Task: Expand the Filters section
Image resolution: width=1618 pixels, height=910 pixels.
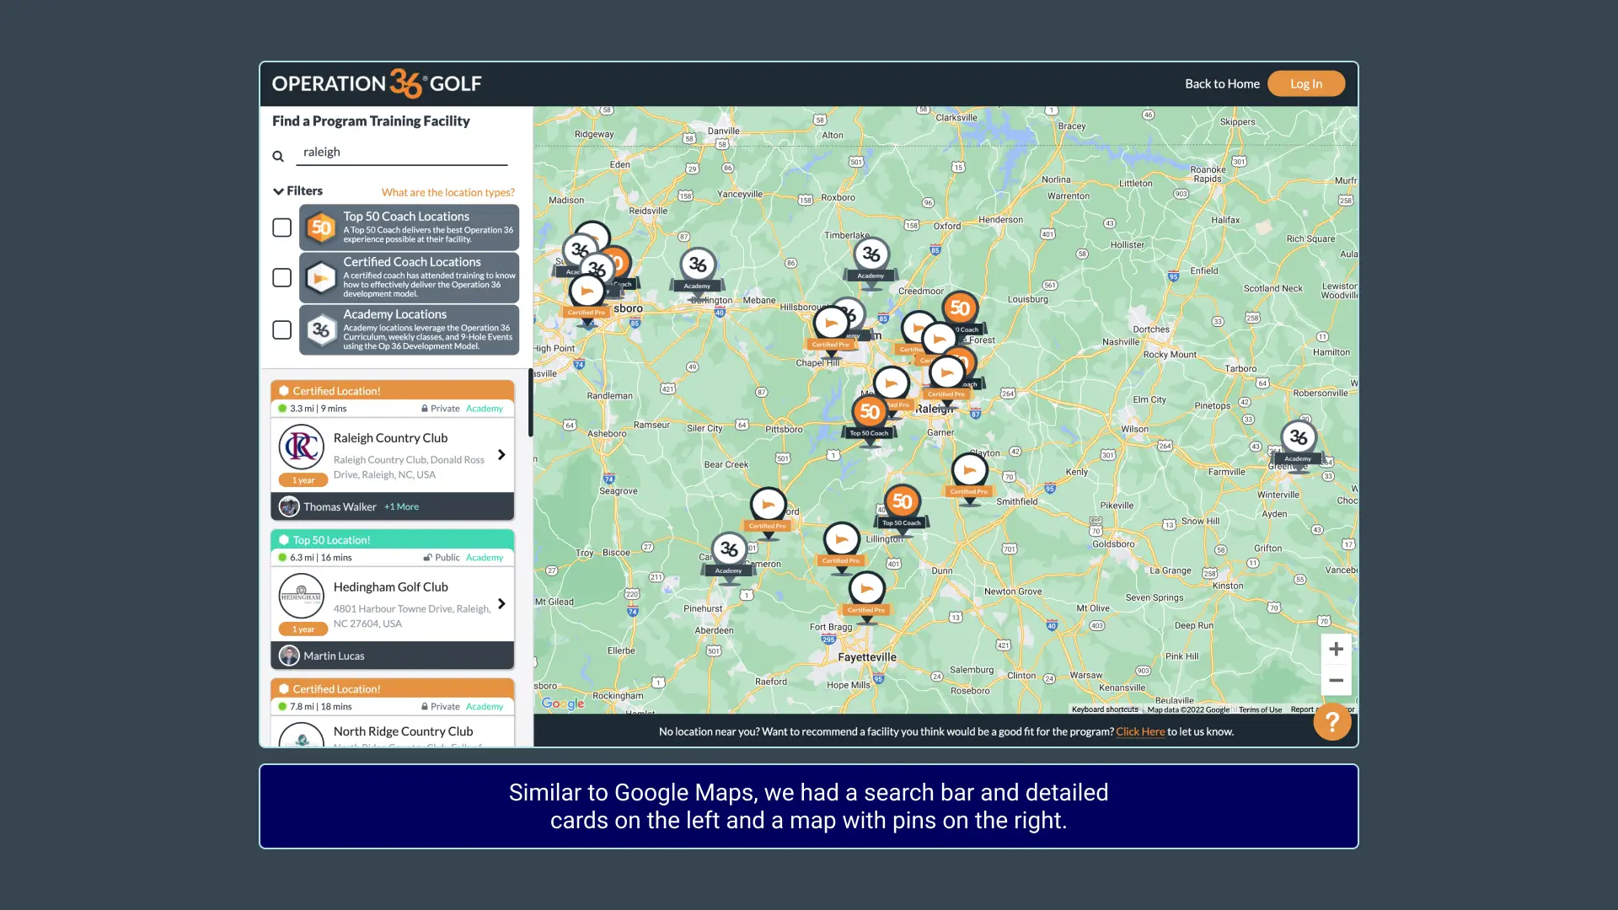Action: click(297, 190)
